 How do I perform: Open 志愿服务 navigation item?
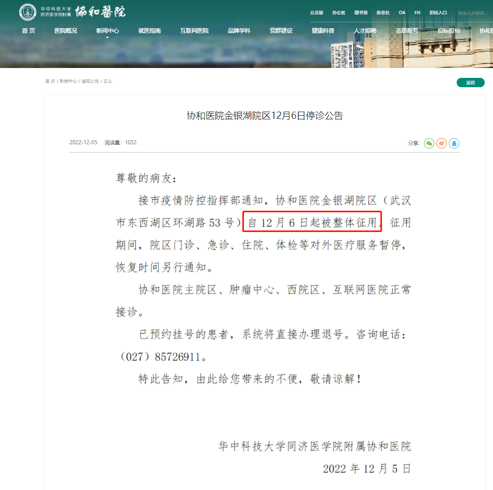coord(407,31)
